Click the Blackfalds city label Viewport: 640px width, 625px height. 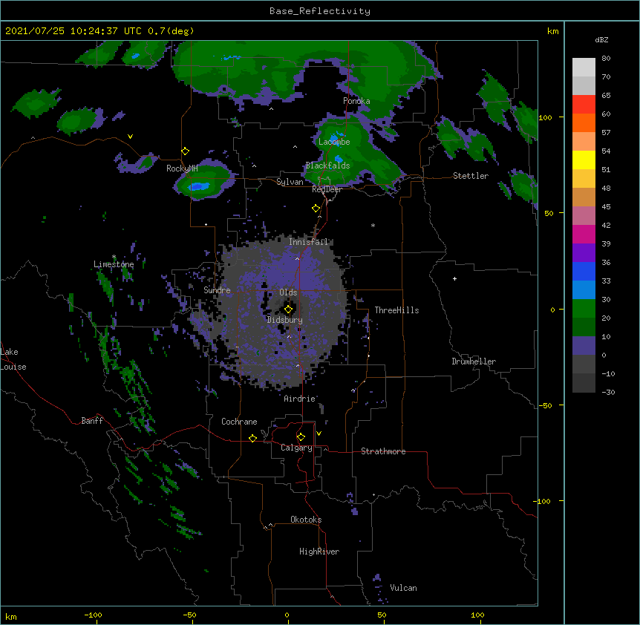(x=327, y=166)
